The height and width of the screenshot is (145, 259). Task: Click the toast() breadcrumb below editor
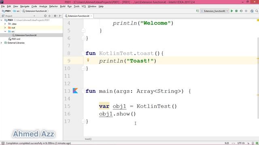pyautogui.click(x=88, y=139)
